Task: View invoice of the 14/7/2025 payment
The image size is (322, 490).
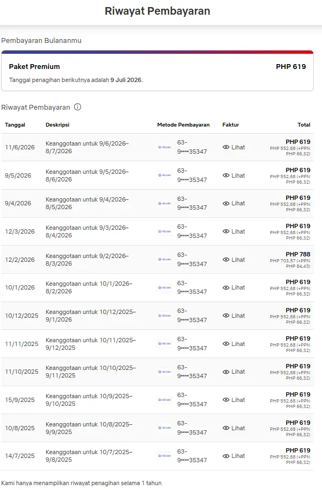Action: click(x=234, y=456)
